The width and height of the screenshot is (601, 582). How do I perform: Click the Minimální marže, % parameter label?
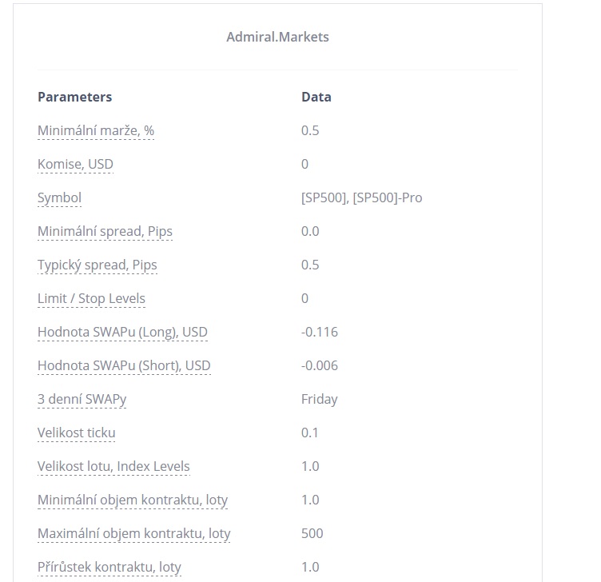[96, 131]
